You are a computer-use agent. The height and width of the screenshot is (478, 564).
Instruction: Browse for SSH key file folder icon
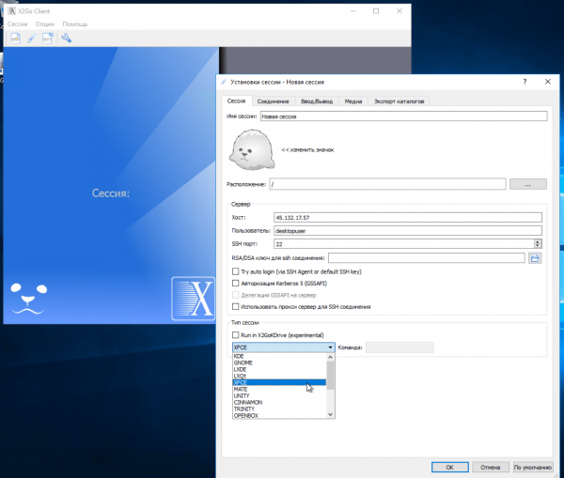536,257
